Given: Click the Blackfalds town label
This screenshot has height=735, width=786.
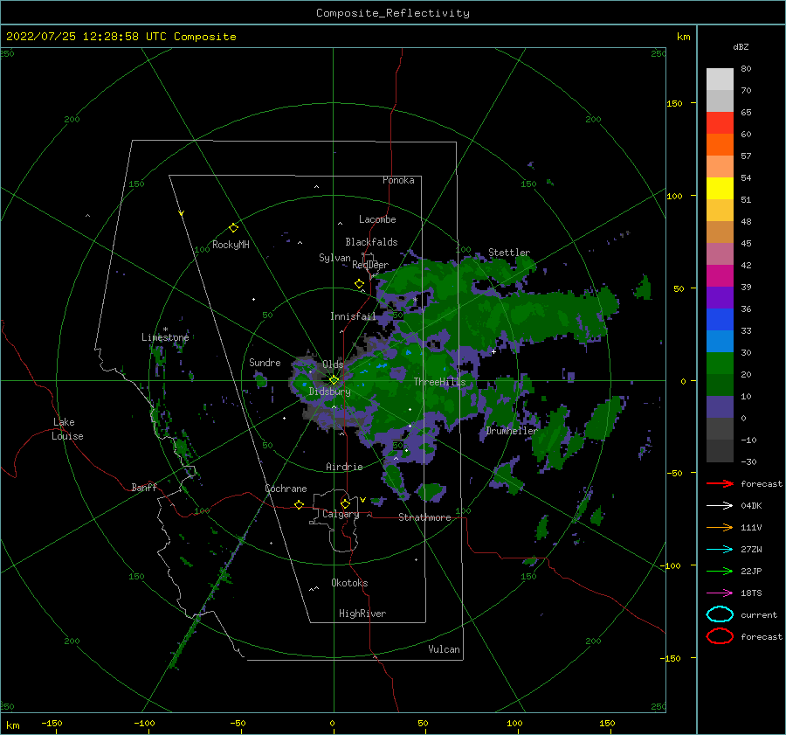Looking at the screenshot, I should click(371, 242).
